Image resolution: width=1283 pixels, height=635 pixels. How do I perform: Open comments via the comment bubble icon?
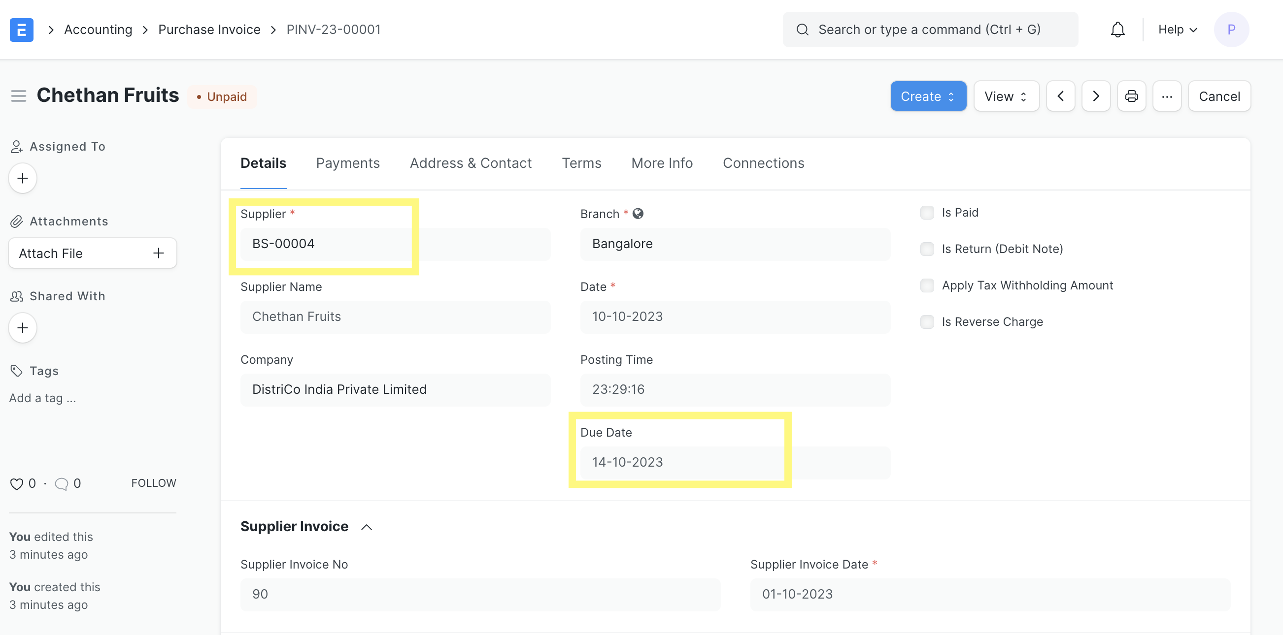(x=61, y=483)
